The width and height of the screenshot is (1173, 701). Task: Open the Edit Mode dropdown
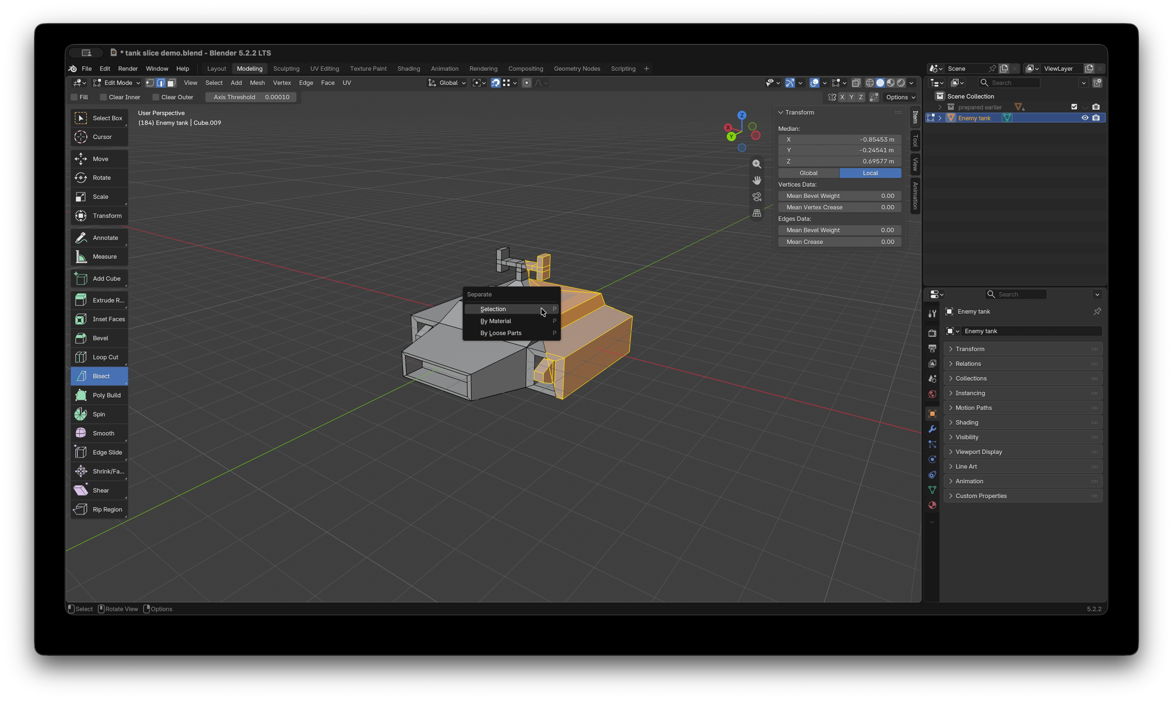coord(117,83)
